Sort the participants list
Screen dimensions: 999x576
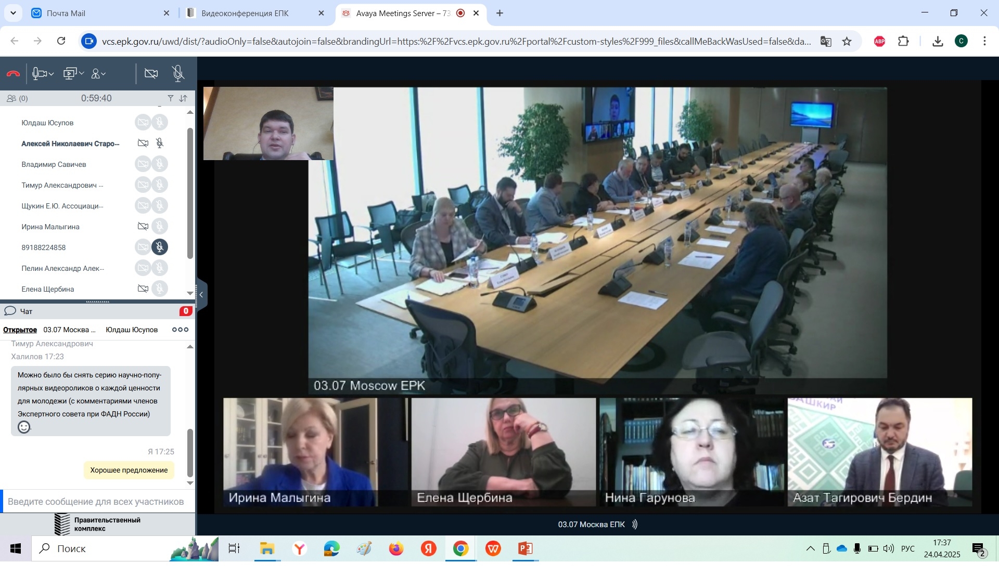click(183, 98)
